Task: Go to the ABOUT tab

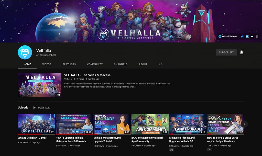Action: pyautogui.click(x=143, y=64)
